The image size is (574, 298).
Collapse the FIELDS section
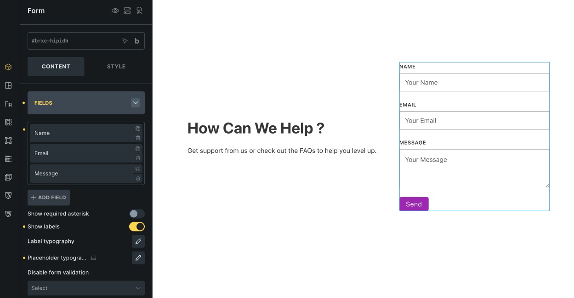(135, 102)
